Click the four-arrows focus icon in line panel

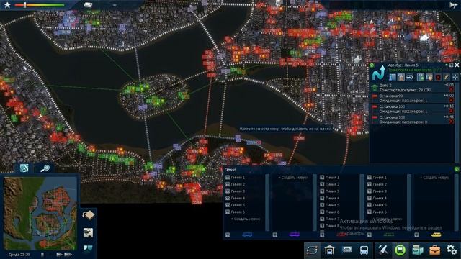(x=455, y=77)
